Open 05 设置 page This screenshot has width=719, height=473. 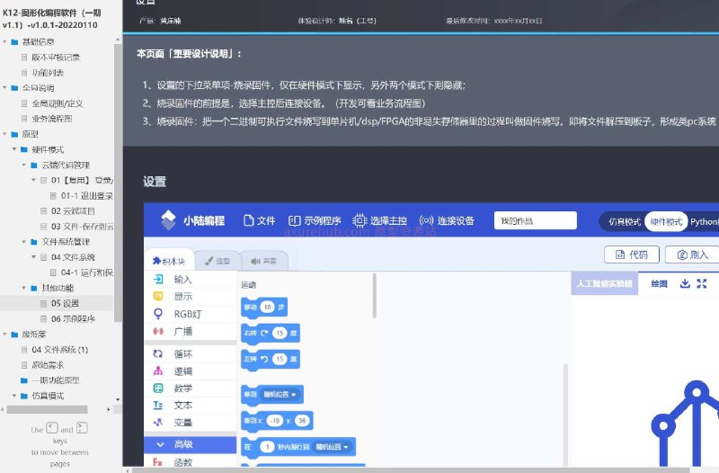(x=65, y=303)
